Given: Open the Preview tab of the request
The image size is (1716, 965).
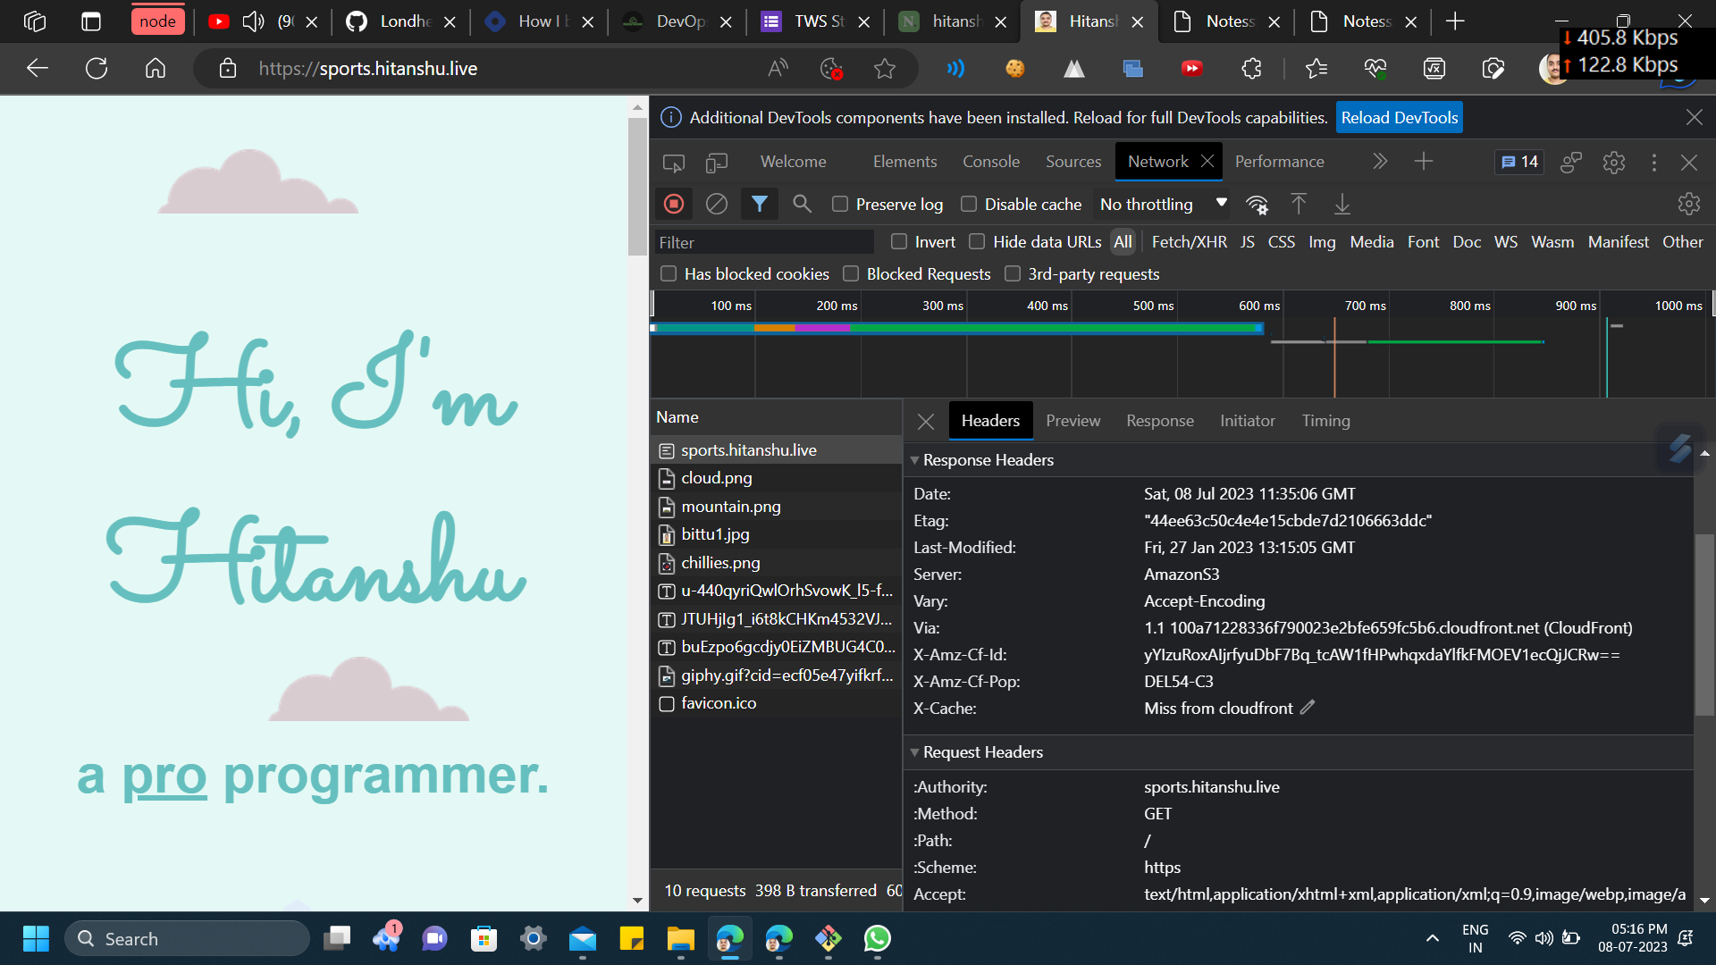Looking at the screenshot, I should [1073, 421].
